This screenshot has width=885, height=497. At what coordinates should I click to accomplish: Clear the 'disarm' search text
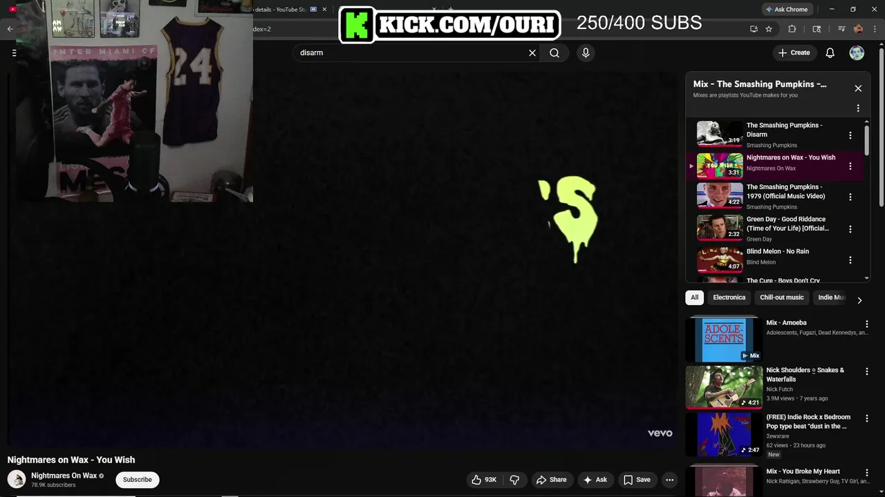(x=532, y=52)
